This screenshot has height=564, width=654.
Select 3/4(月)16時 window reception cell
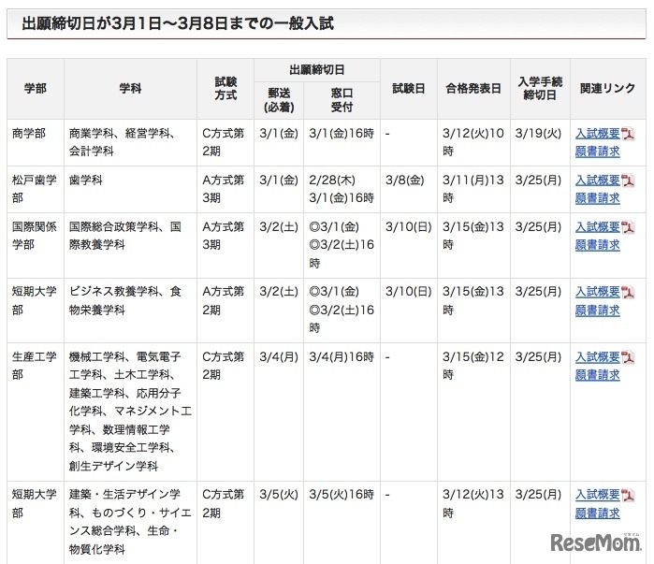coord(342,412)
